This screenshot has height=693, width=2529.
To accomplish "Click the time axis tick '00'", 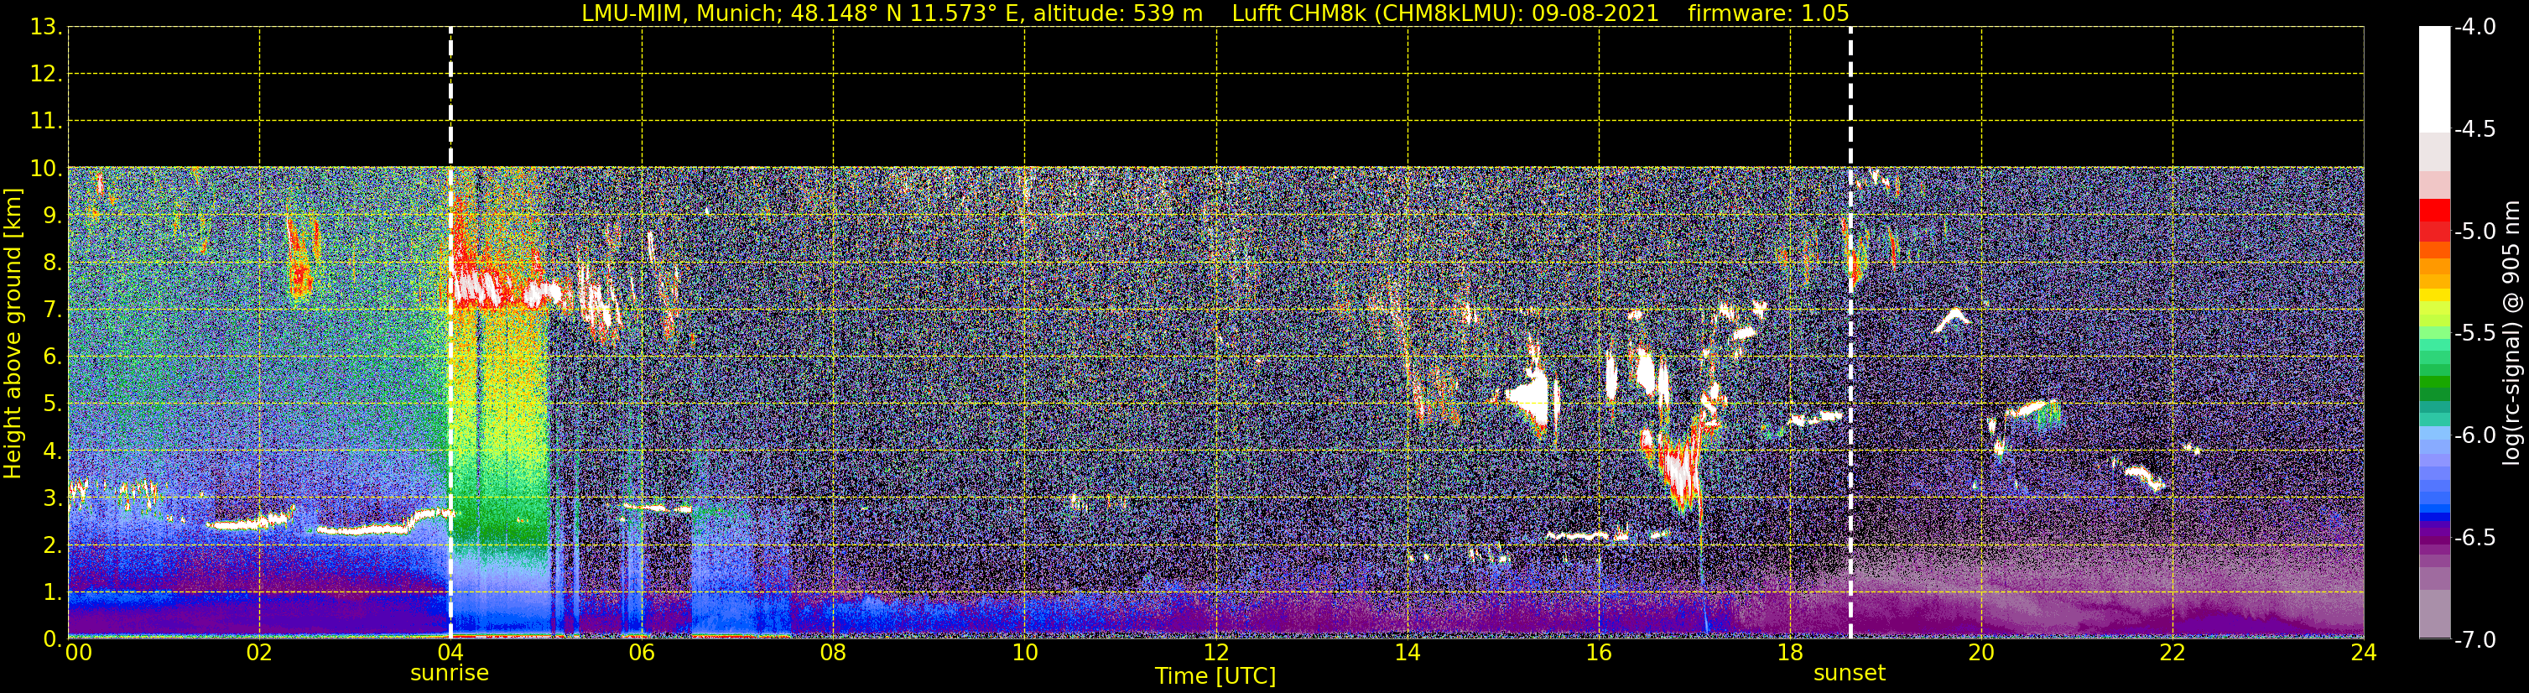I will coord(79,653).
